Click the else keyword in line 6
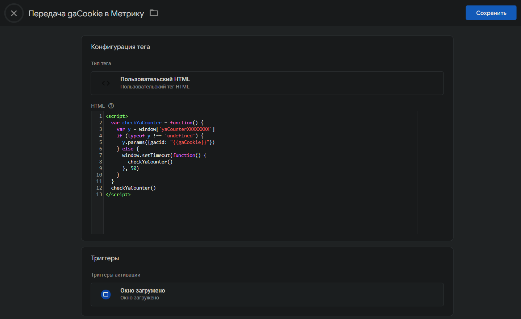The height and width of the screenshot is (319, 521). click(128, 149)
